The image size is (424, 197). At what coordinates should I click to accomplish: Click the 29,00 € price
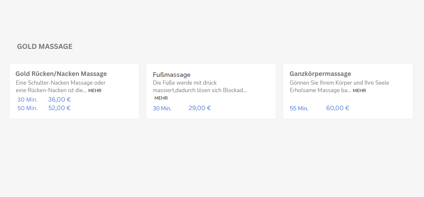pos(200,108)
